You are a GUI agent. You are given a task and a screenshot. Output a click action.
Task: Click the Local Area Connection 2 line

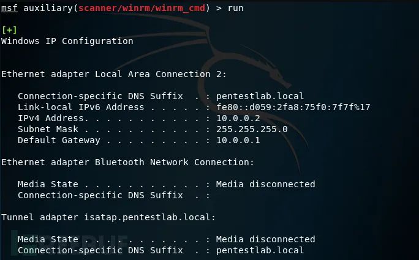pos(114,74)
